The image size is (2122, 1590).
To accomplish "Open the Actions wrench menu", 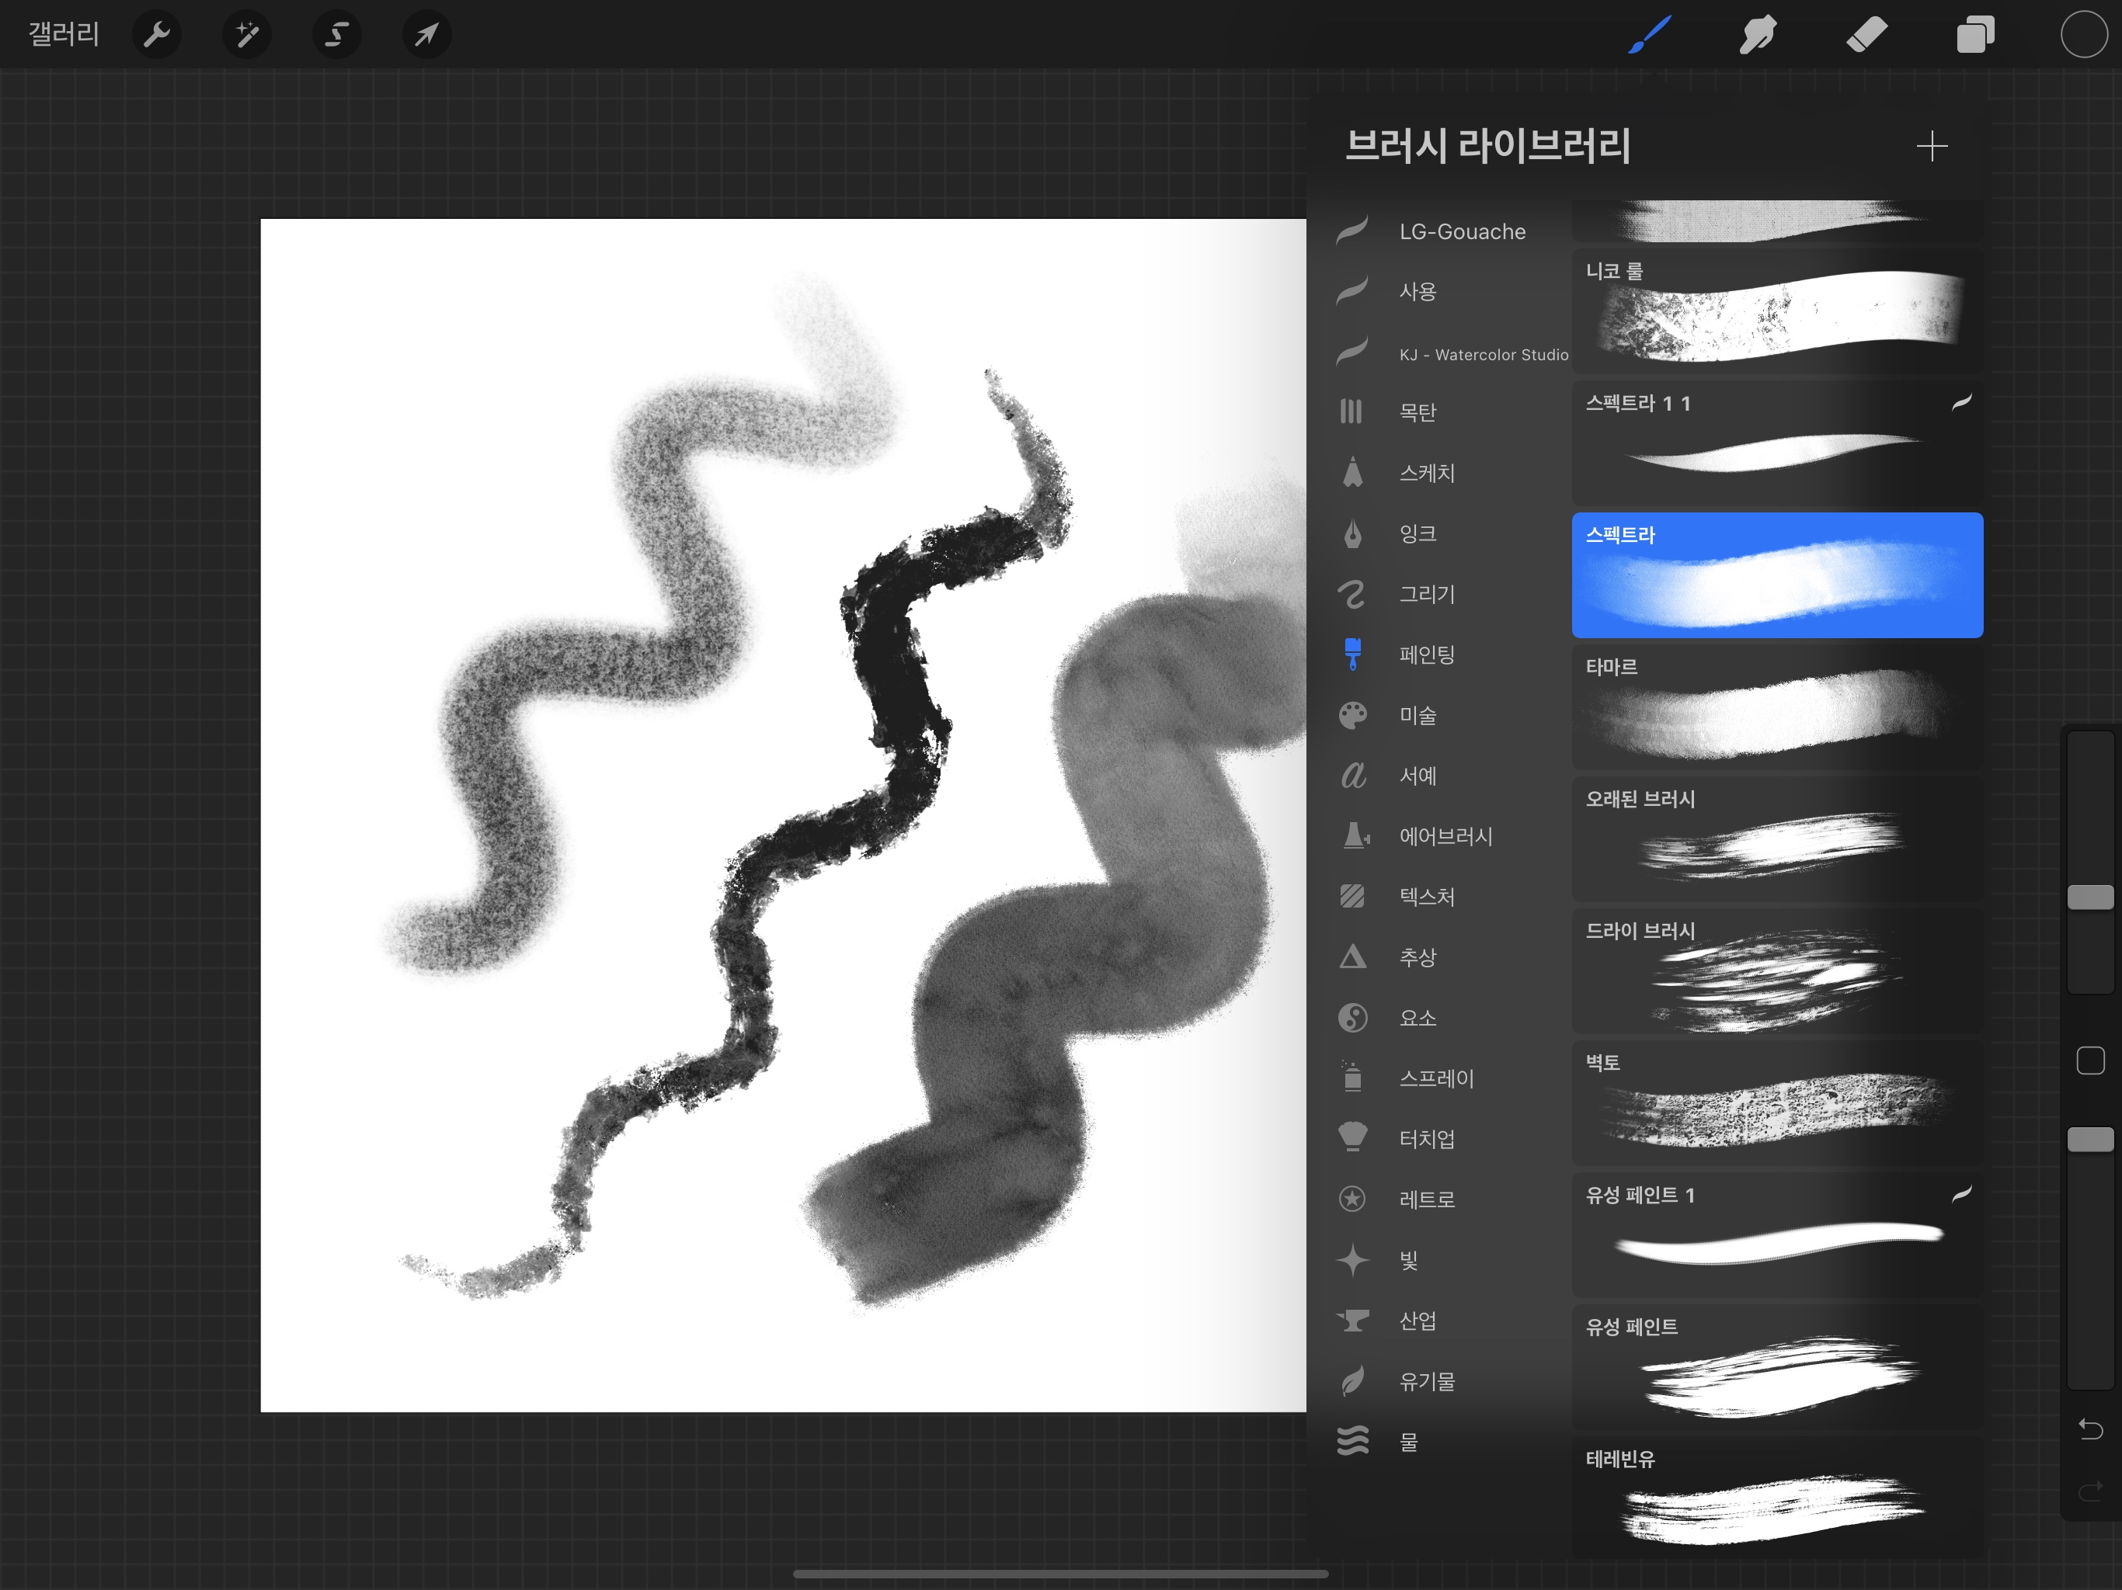I will coord(156,36).
